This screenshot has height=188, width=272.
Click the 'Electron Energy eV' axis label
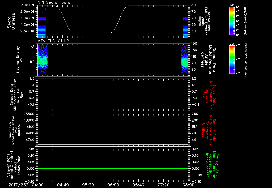(19, 60)
